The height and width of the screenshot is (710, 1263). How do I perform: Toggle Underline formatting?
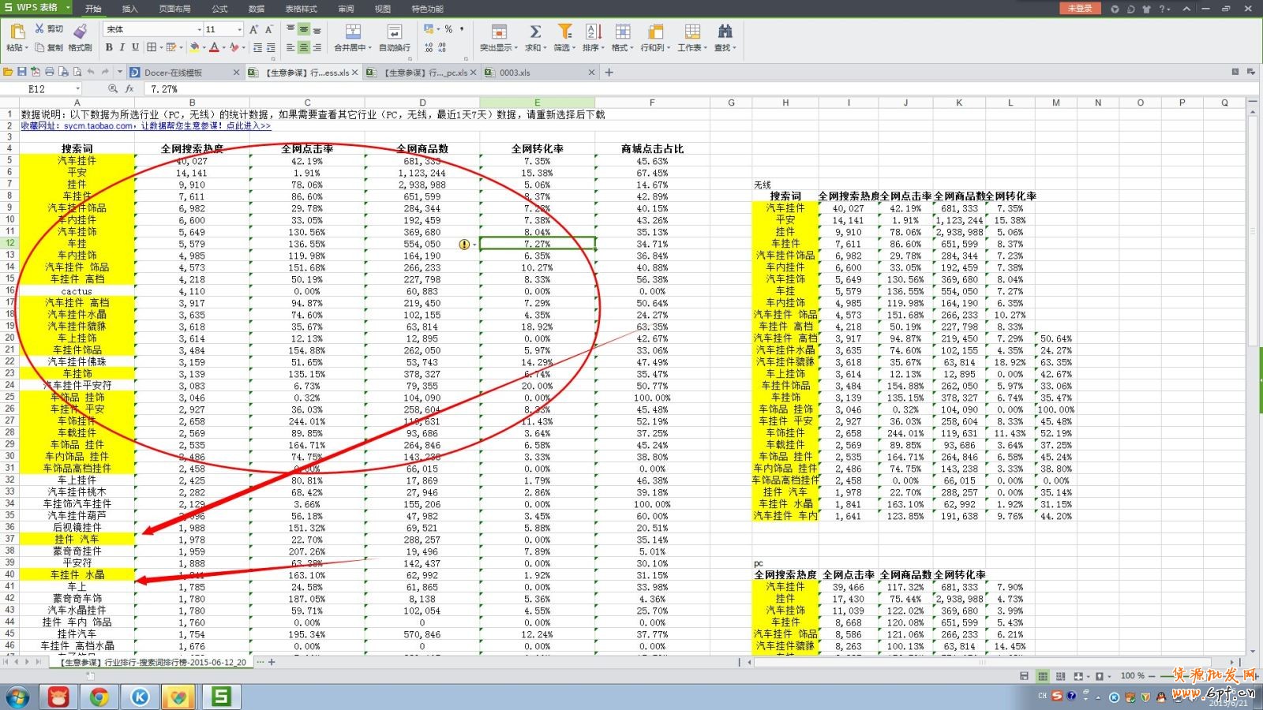click(135, 47)
